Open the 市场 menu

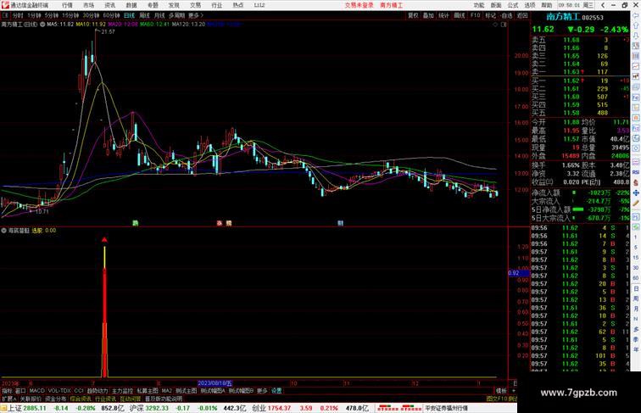tap(88, 5)
